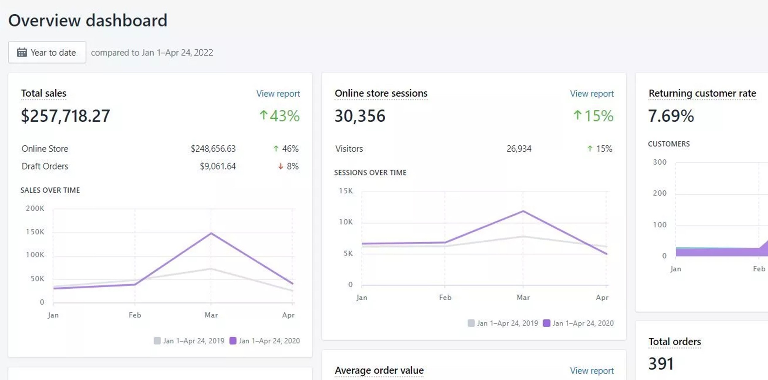The height and width of the screenshot is (380, 768).
Task: Click the Visitors count in sessions card
Action: click(519, 149)
